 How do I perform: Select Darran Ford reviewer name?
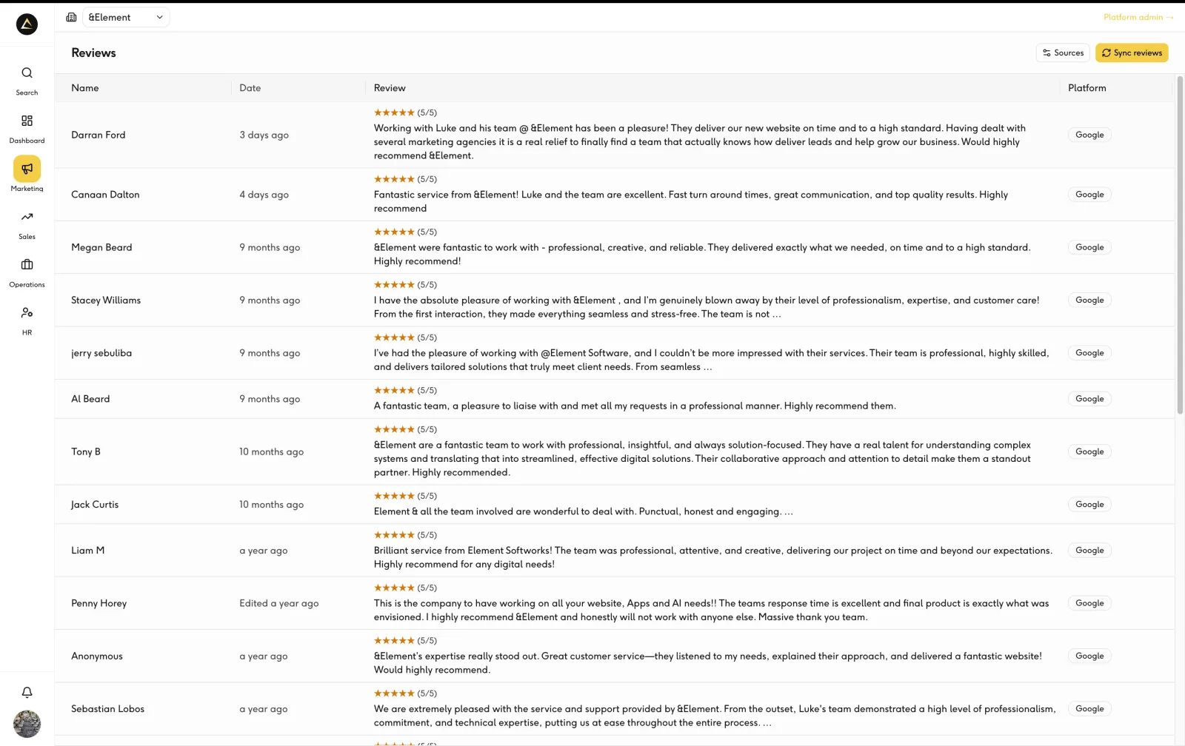click(x=99, y=135)
